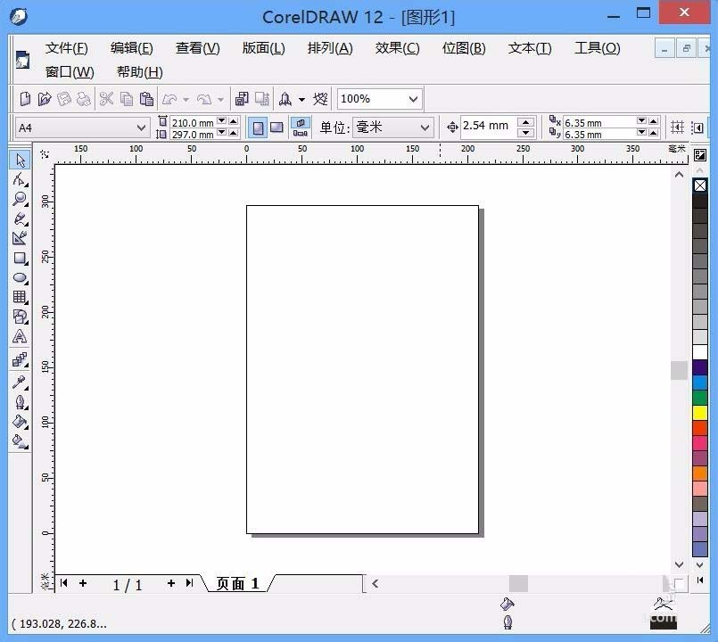Expand the Application Launcher arrow
This screenshot has width=718, height=642.
tap(301, 99)
